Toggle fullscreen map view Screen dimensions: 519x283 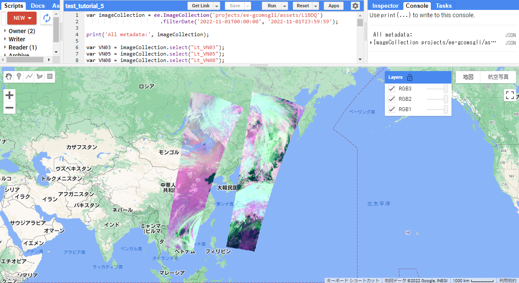pyautogui.click(x=510, y=95)
